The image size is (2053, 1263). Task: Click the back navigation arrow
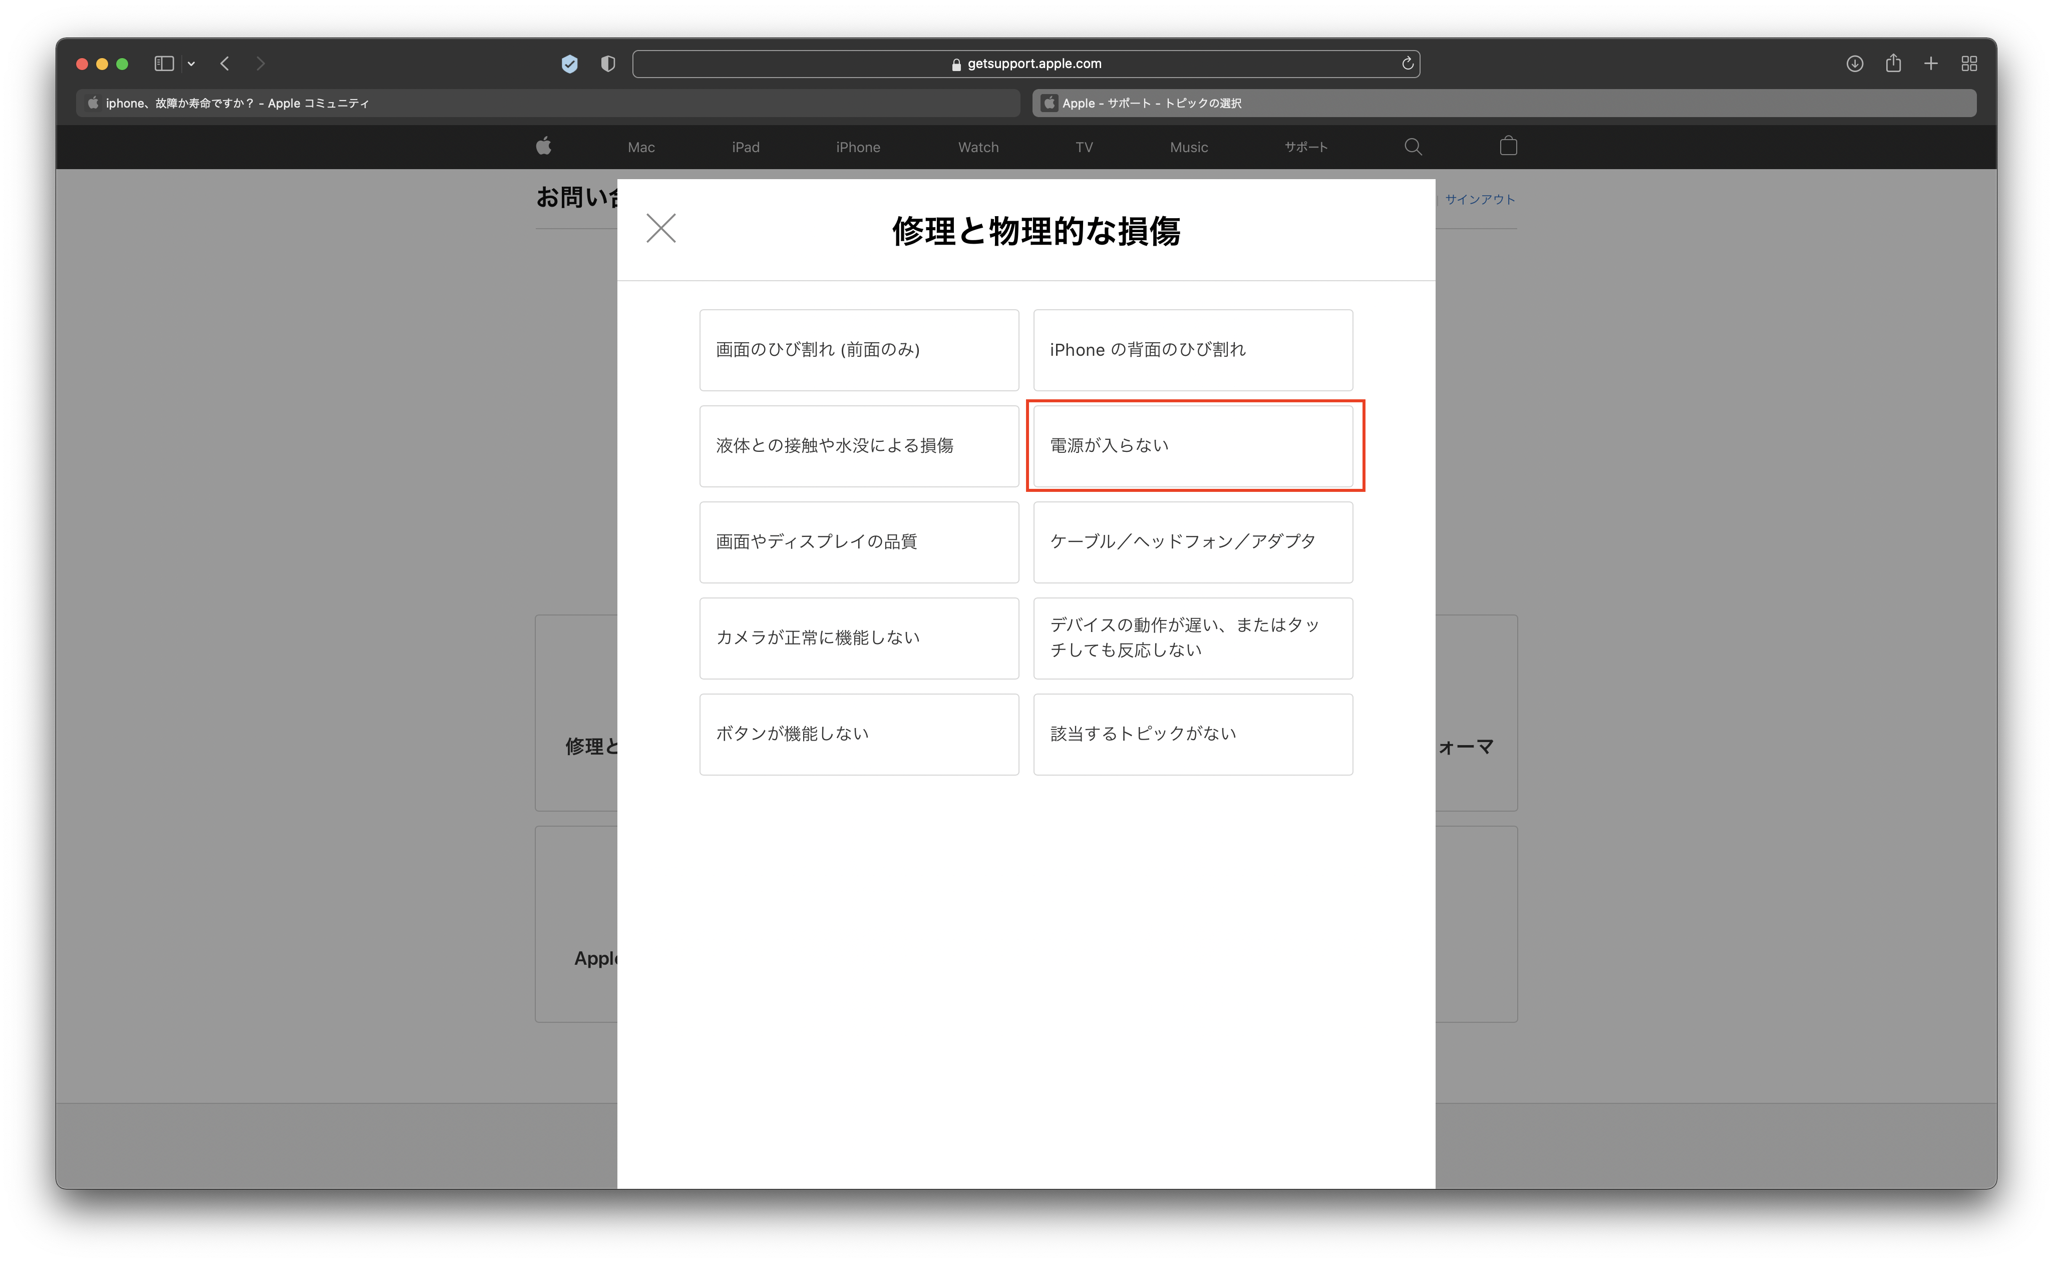[x=224, y=64]
